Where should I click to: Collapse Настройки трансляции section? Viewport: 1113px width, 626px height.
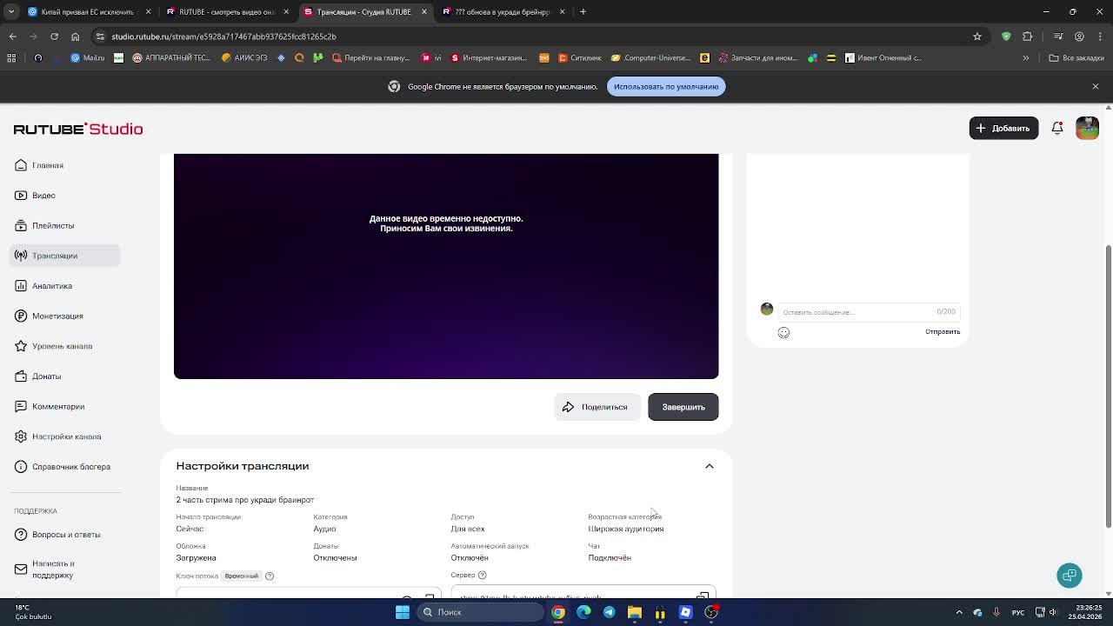click(710, 466)
